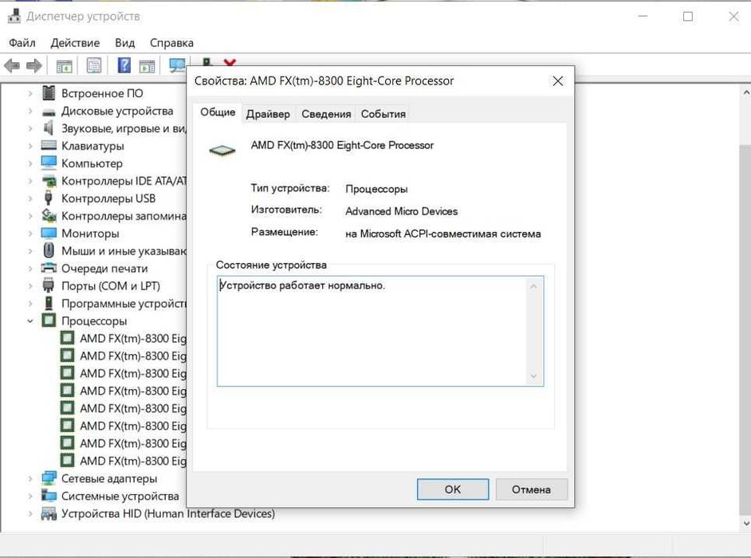This screenshot has height=558, width=751.
Task: Click the Системные устройства icon
Action: pos(49,495)
